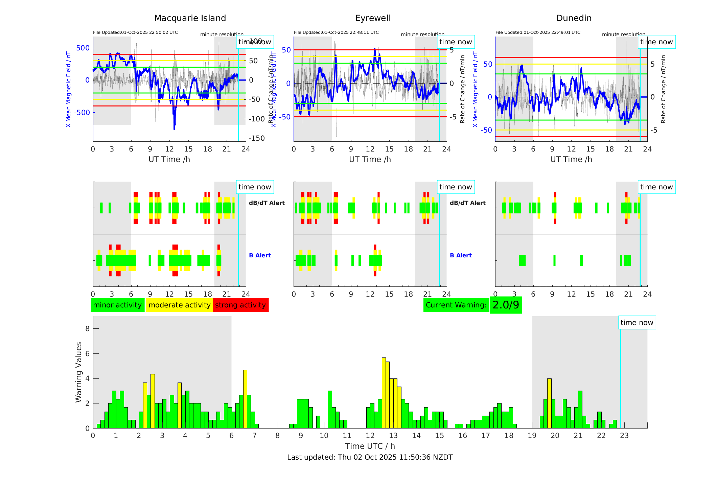Click Macquarie Island File Updated timestamp
Screen dimensions: 716x486
(x=135, y=32)
